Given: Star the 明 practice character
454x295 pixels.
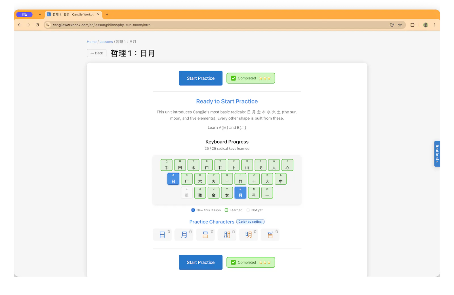Looking at the screenshot, I should coord(255,231).
